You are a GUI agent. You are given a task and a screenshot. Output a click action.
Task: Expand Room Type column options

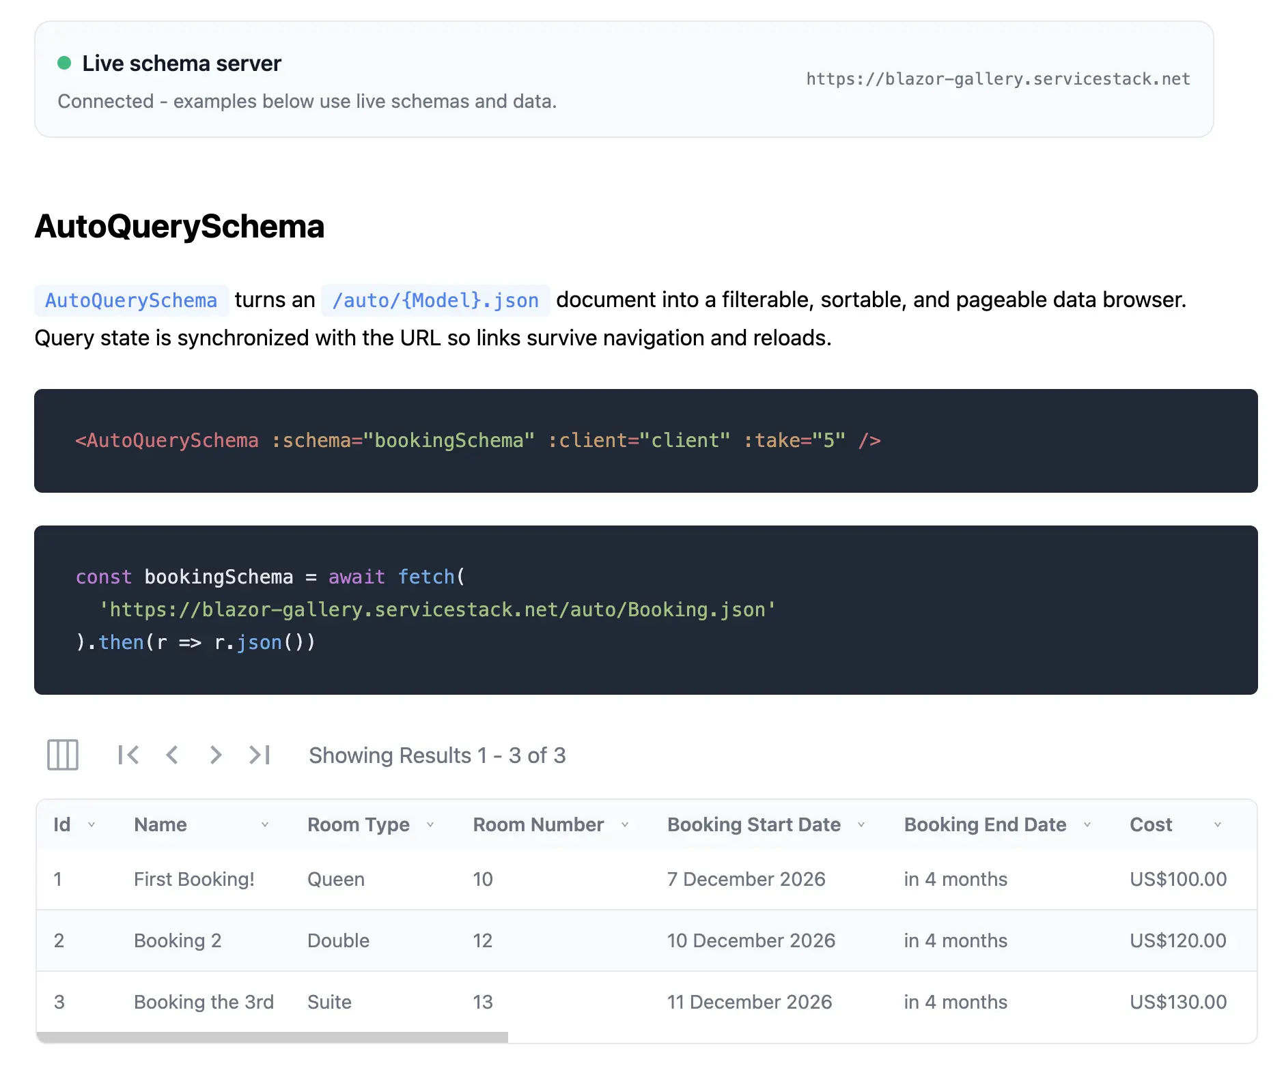pyautogui.click(x=430, y=824)
